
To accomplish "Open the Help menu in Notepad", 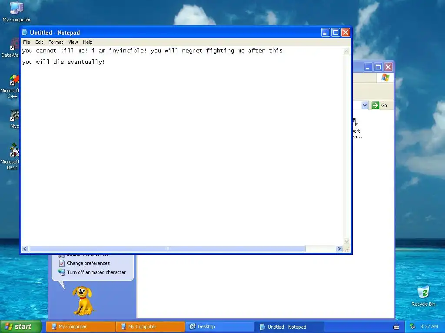I will (87, 42).
